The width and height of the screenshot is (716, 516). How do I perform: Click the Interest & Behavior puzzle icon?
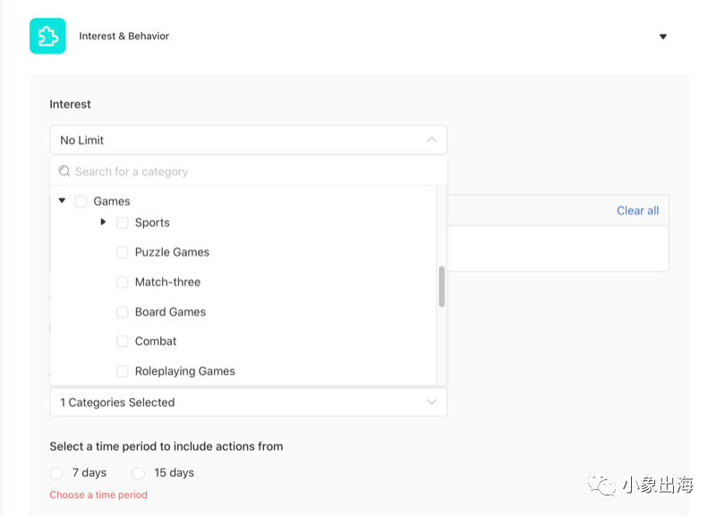47,37
